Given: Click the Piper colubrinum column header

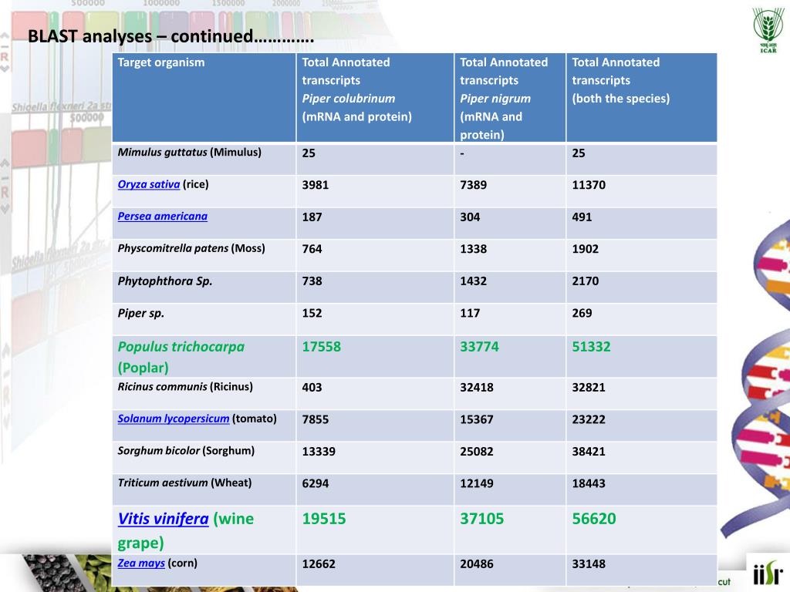Looking at the screenshot, I should click(x=375, y=98).
